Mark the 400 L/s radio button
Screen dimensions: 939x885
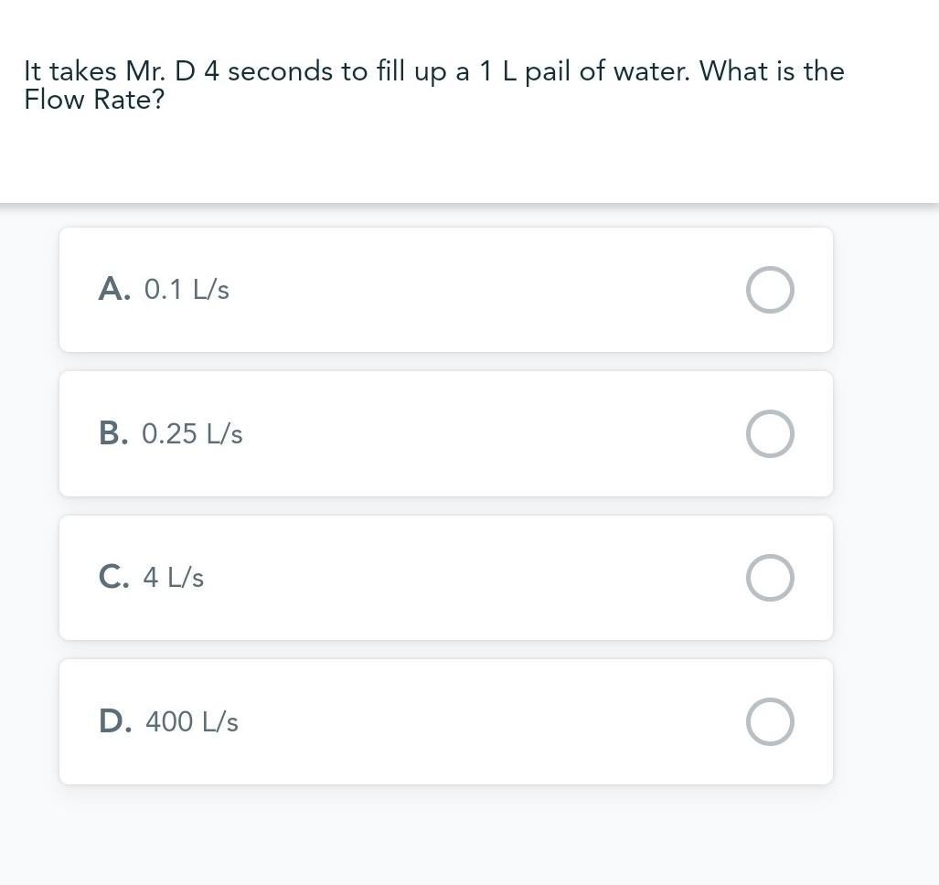click(770, 721)
